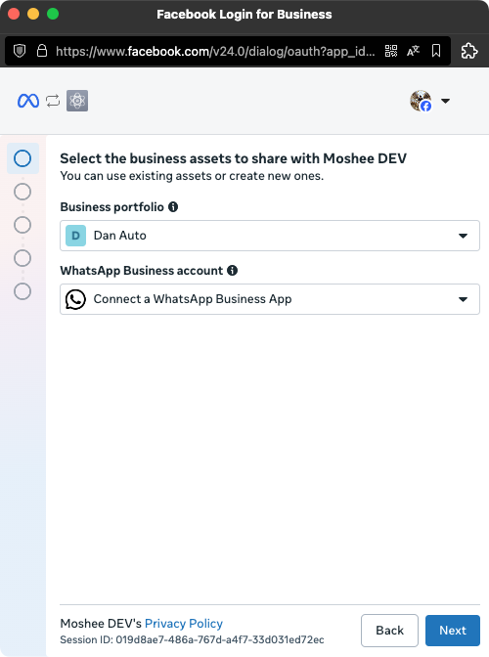The height and width of the screenshot is (657, 489).
Task: Click the Next button
Action: (x=453, y=631)
